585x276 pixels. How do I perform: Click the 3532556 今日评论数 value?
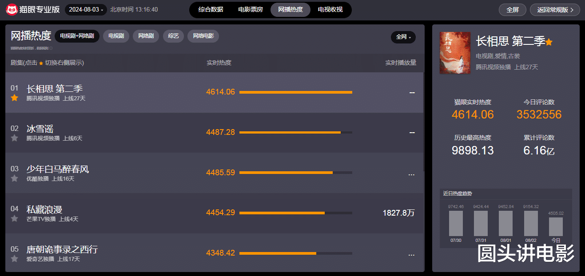click(x=539, y=114)
